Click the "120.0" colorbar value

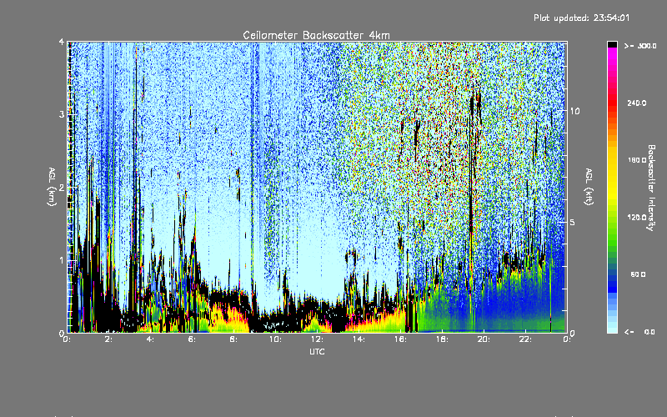click(x=637, y=218)
